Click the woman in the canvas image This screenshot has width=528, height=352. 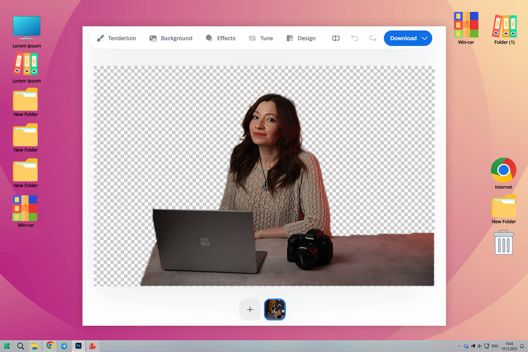[274, 165]
